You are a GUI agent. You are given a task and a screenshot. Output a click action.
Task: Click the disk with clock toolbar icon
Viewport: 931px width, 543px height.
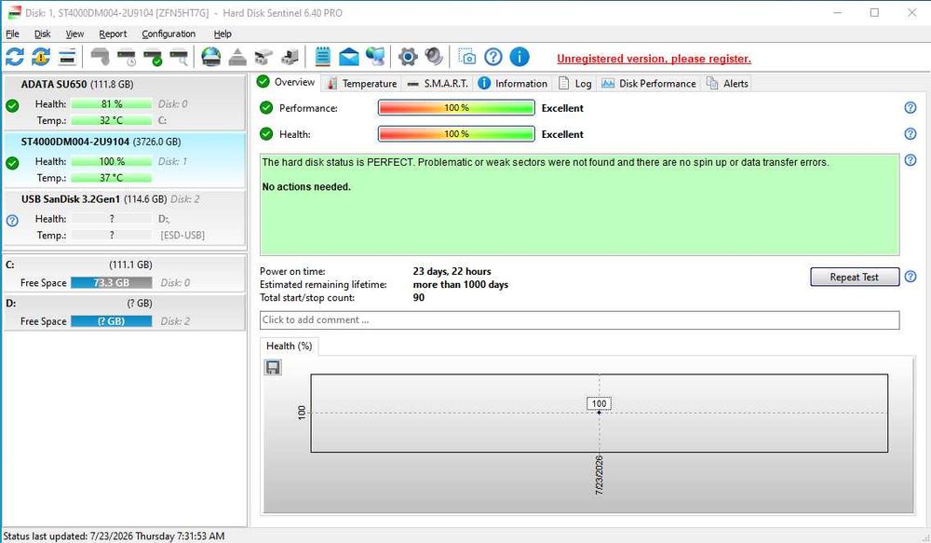127,57
